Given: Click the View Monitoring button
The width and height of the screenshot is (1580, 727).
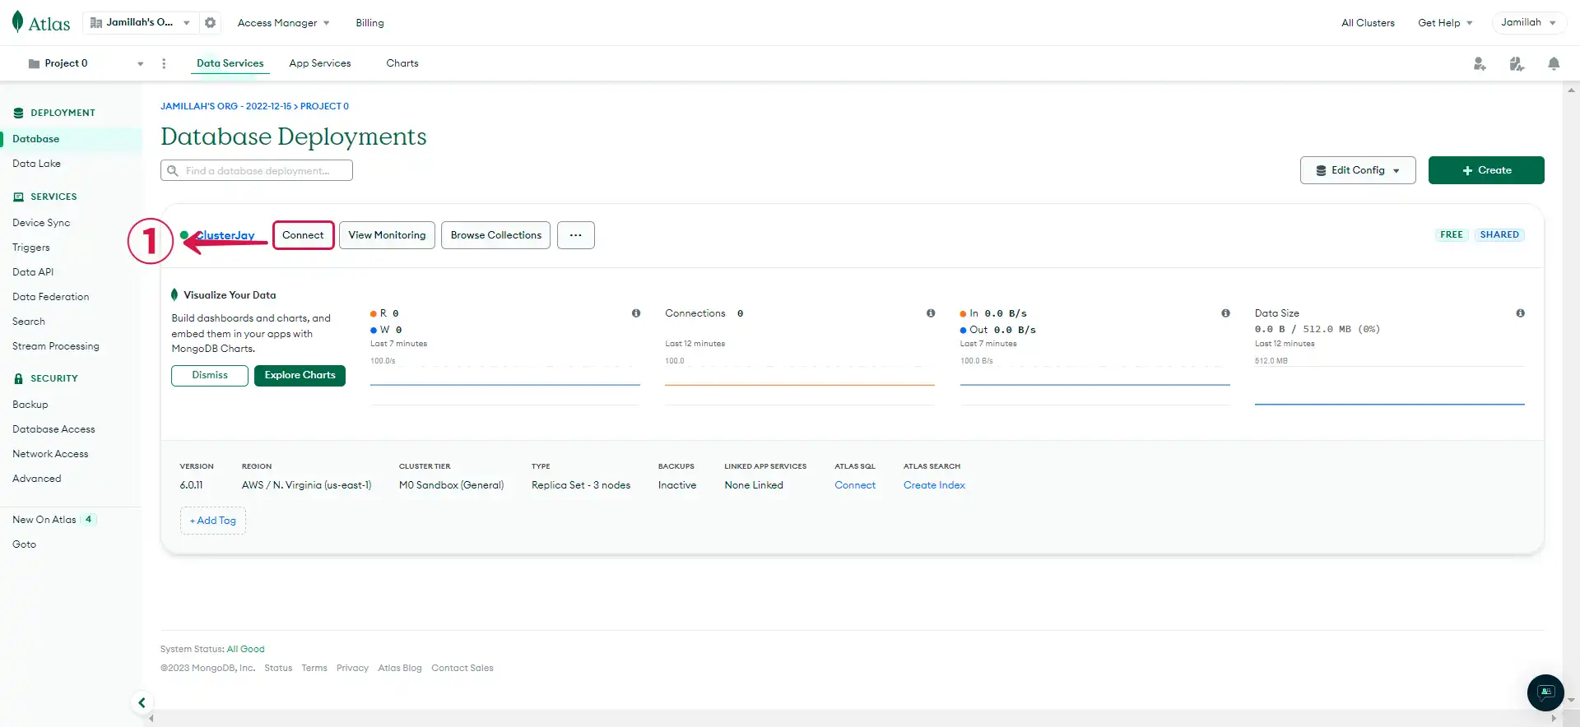Looking at the screenshot, I should [x=387, y=235].
